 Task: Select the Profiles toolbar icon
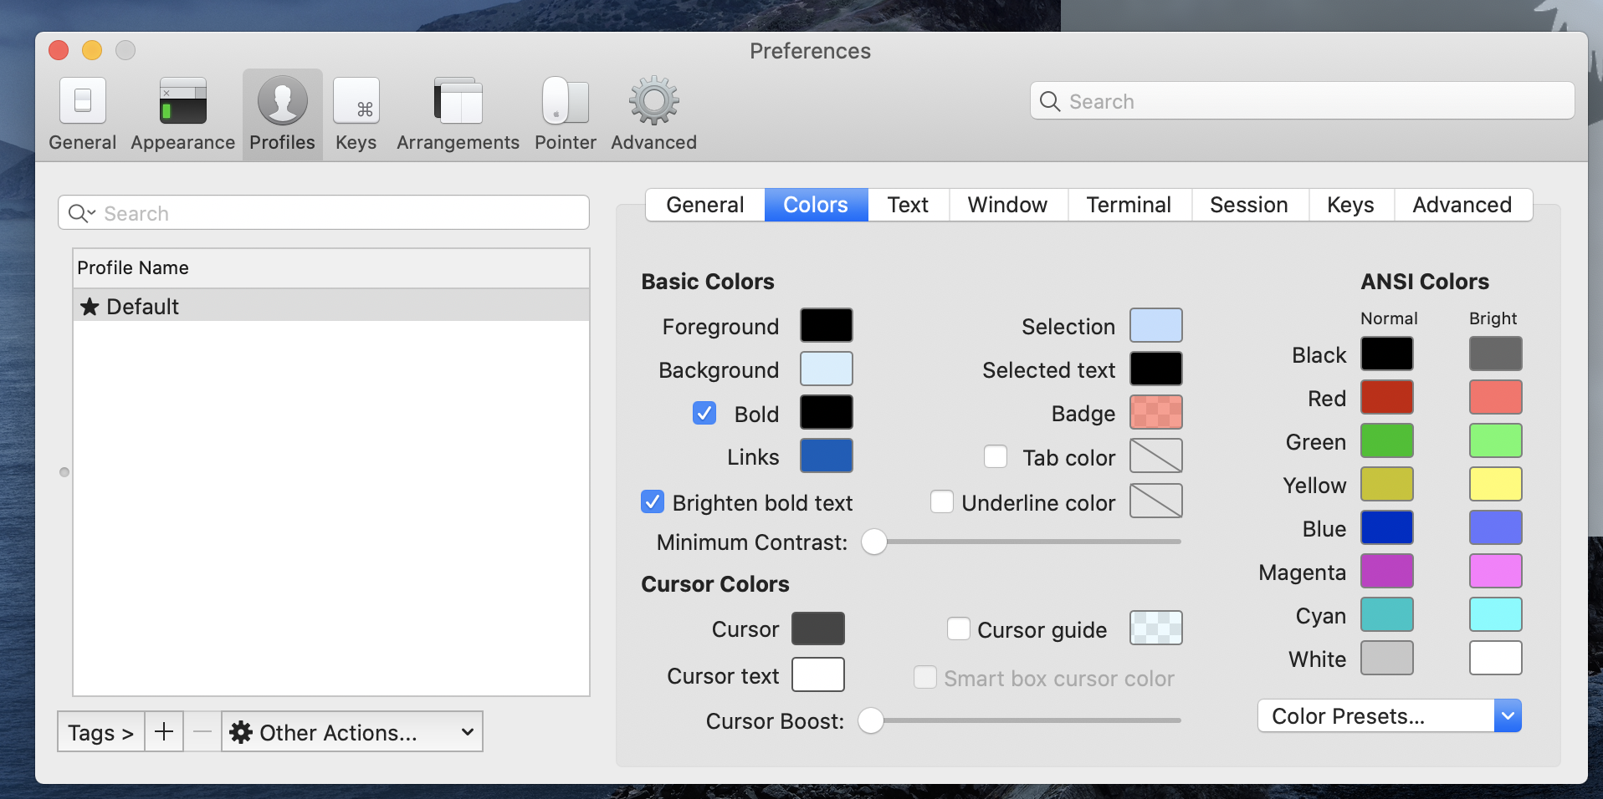282,102
